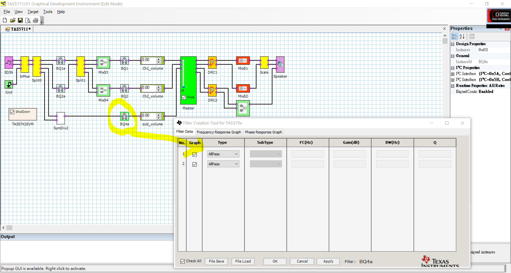Open Type dropdown for filter row 1
The image size is (511, 273).
223,154
